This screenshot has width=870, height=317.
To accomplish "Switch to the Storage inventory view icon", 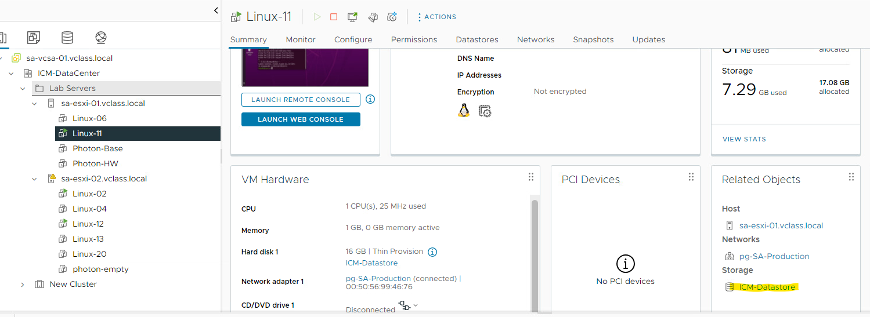I will [x=67, y=38].
